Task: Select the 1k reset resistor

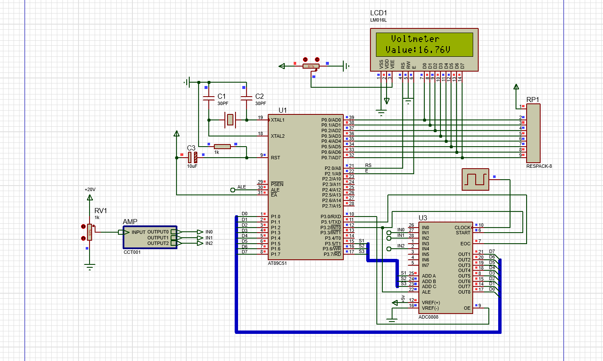Action: (222, 147)
